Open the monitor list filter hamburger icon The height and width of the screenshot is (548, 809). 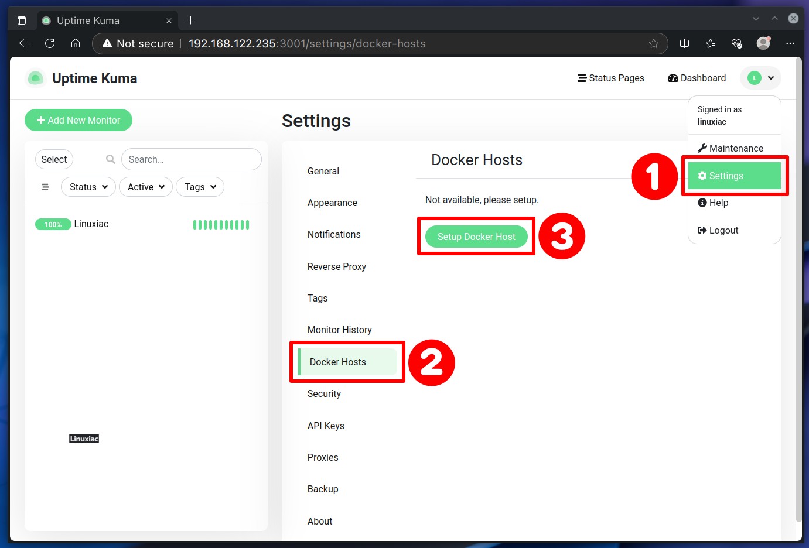(45, 187)
